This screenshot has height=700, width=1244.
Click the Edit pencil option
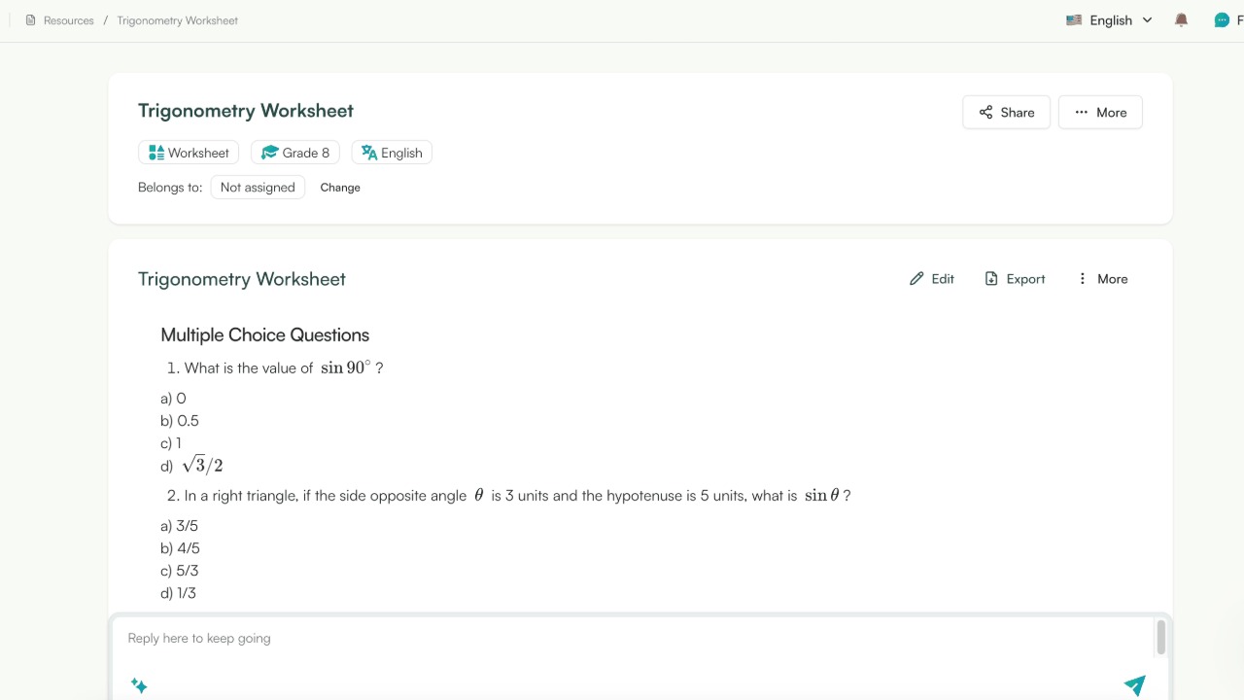pyautogui.click(x=931, y=279)
